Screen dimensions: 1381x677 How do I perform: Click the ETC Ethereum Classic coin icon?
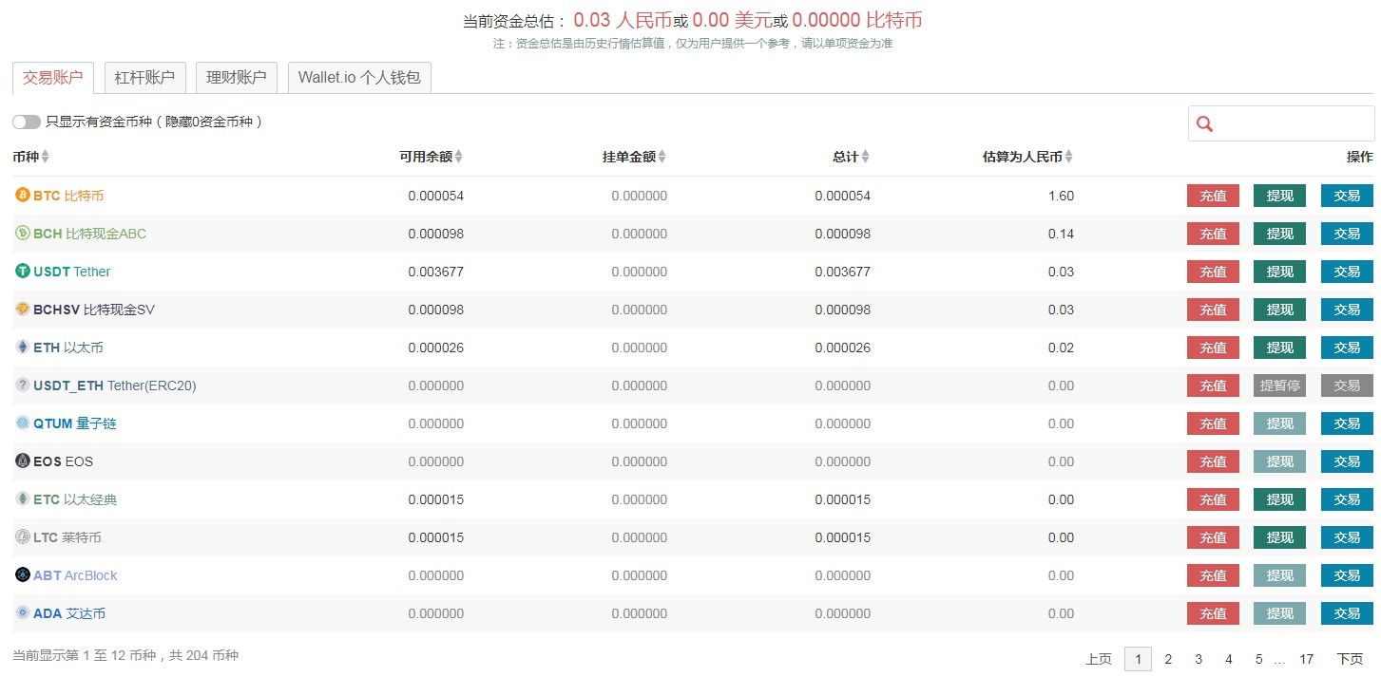23,499
